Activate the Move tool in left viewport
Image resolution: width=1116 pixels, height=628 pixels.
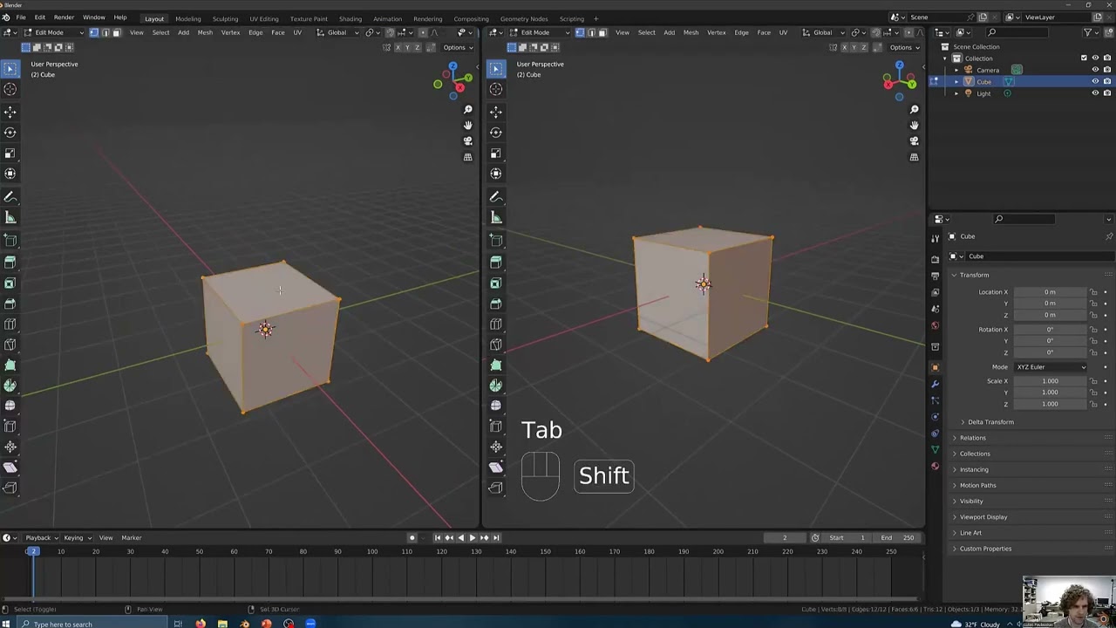[10, 112]
